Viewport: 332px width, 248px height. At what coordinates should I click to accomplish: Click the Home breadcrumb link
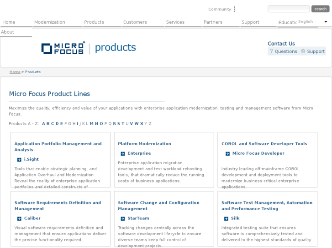tap(15, 72)
